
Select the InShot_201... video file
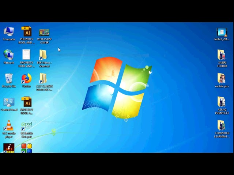222,34
